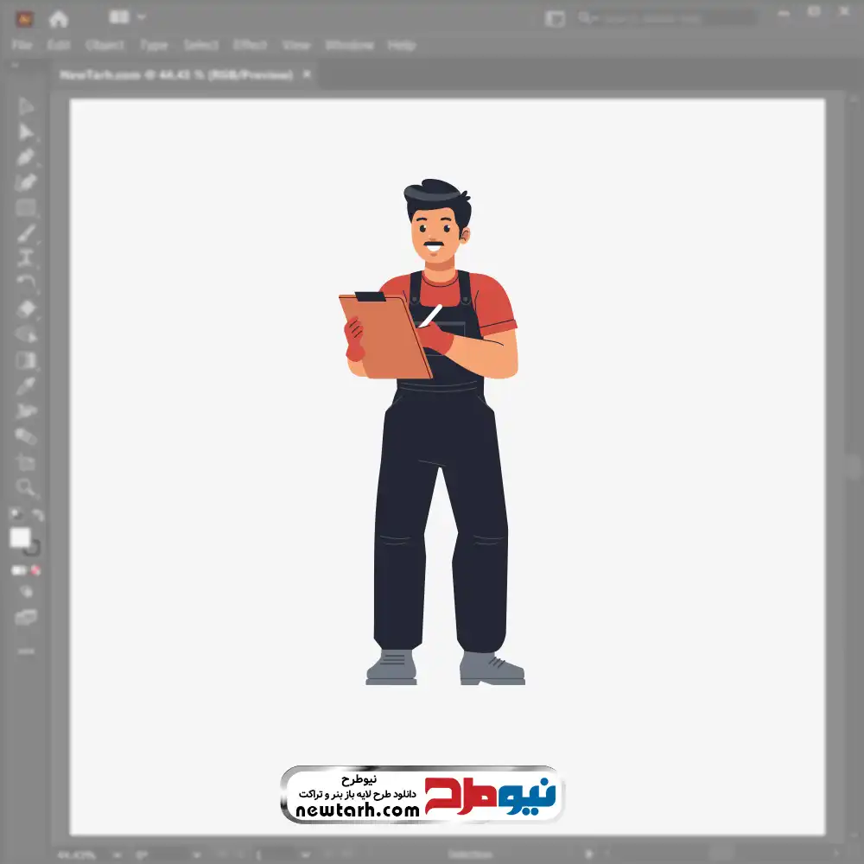
Task: Click the newtarh.com watermark banner
Action: [x=422, y=795]
